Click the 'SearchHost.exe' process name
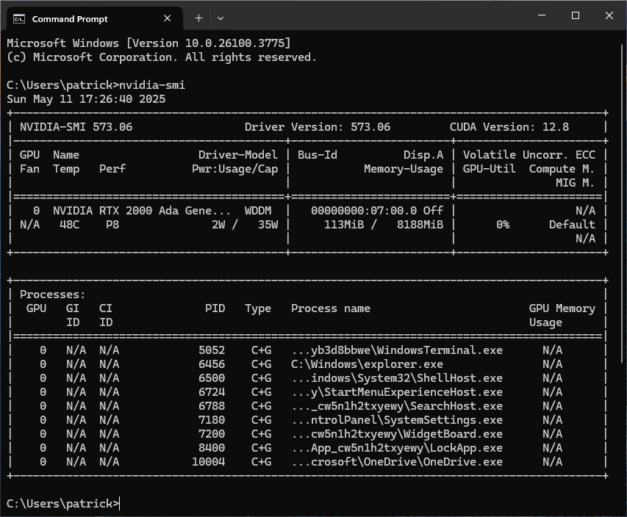This screenshot has height=517, width=627. (456, 406)
